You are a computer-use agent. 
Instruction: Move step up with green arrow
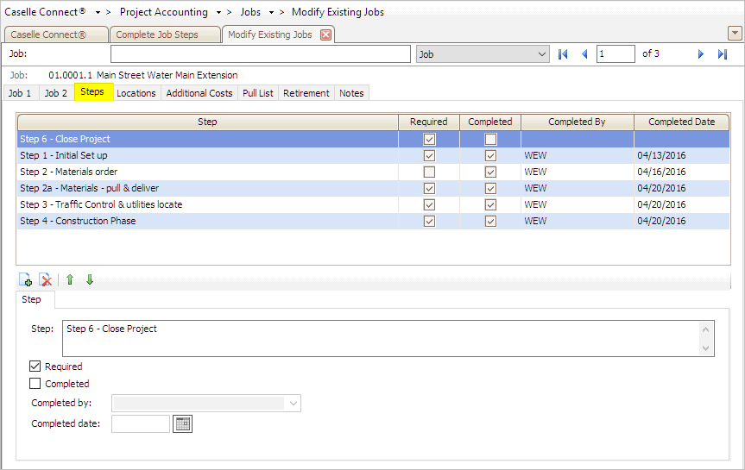coord(70,280)
